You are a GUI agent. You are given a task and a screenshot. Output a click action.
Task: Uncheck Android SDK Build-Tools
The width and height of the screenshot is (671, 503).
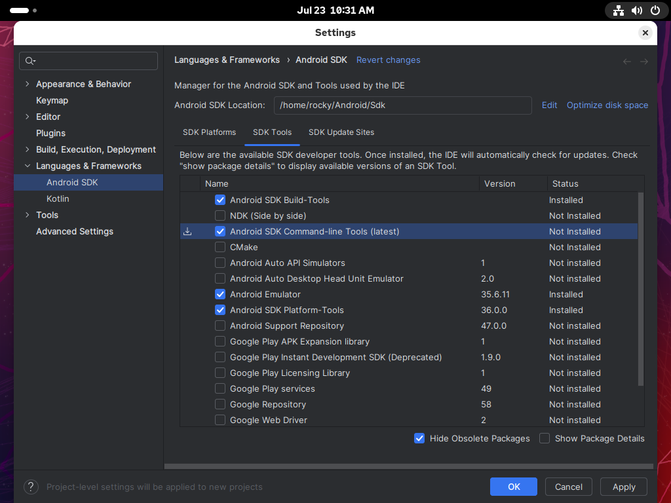coord(220,200)
